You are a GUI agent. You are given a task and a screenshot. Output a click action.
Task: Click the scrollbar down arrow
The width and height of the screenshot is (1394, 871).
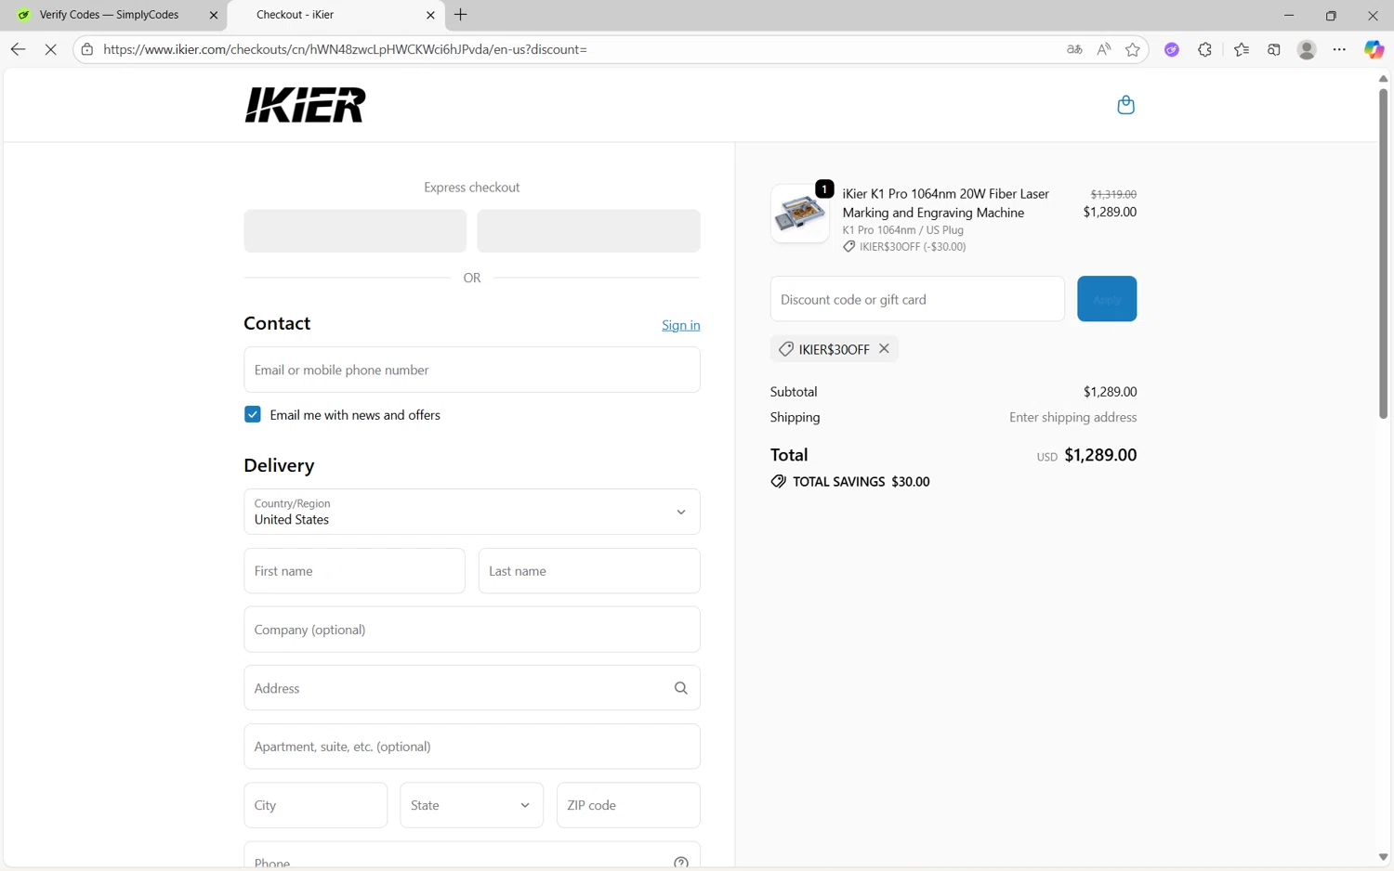coord(1383,857)
